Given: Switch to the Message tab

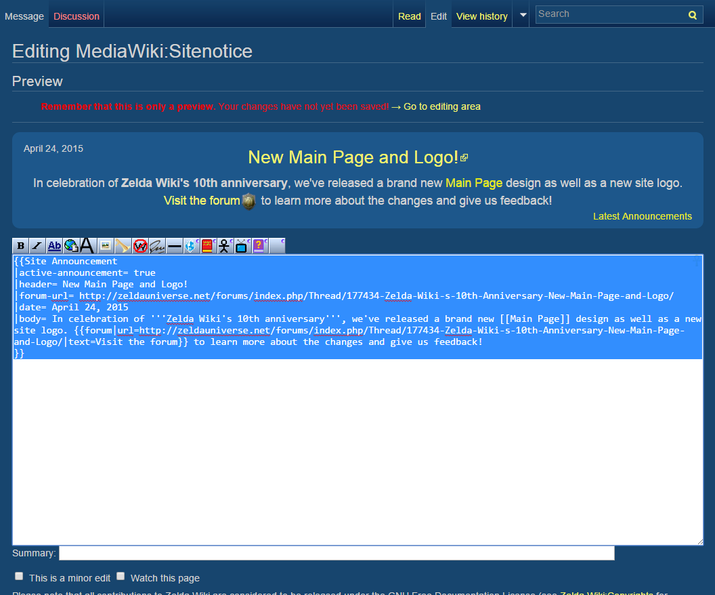Looking at the screenshot, I should pyautogui.click(x=24, y=16).
